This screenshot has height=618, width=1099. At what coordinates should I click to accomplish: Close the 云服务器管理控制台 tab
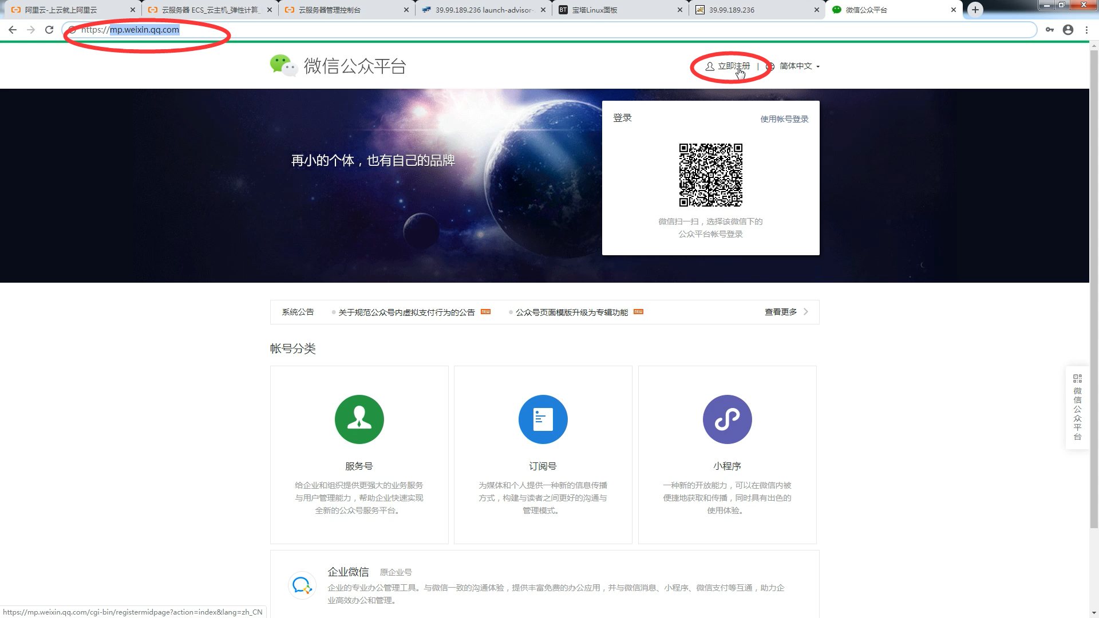click(x=406, y=10)
